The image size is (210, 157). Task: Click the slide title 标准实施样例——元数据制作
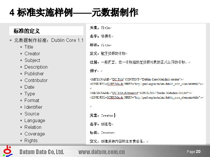coord(74,13)
